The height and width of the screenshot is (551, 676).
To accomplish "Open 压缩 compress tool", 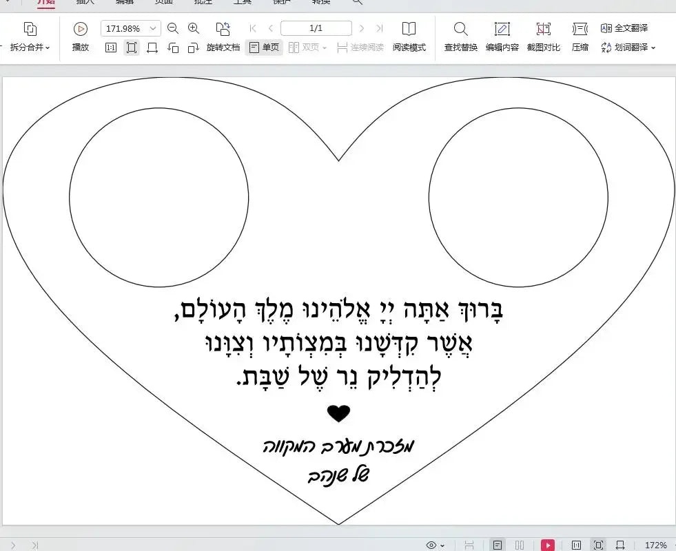I will (580, 37).
